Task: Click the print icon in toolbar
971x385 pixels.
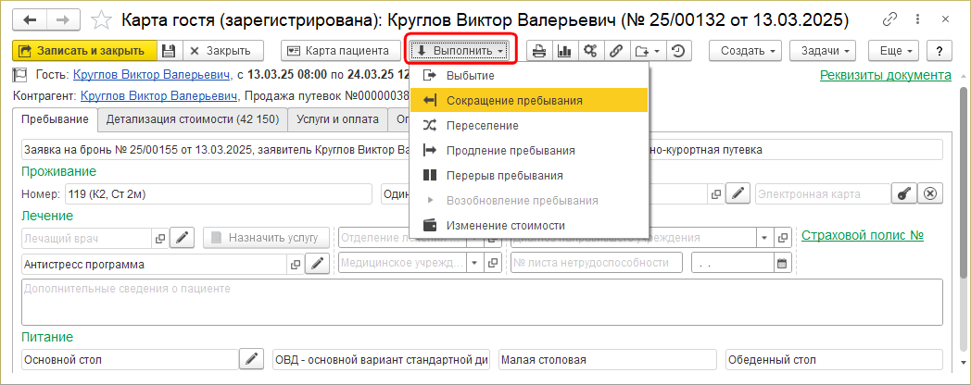Action: 538,51
